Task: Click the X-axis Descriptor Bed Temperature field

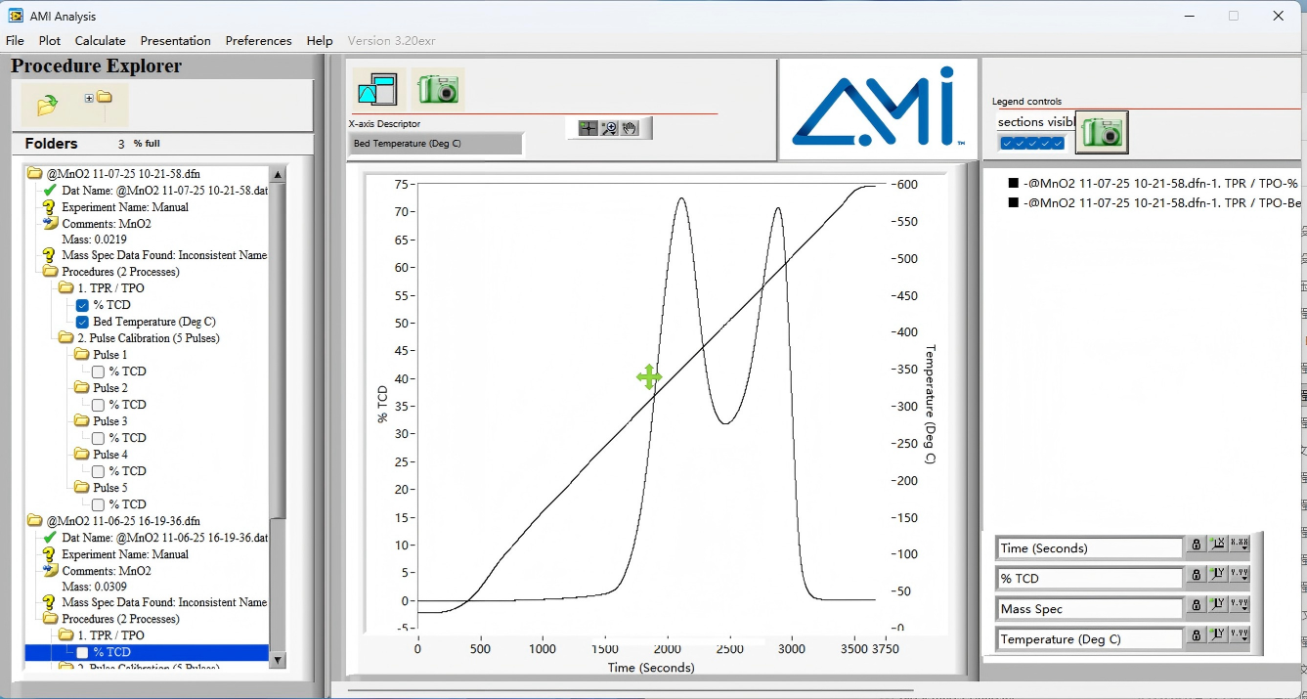Action: point(436,144)
